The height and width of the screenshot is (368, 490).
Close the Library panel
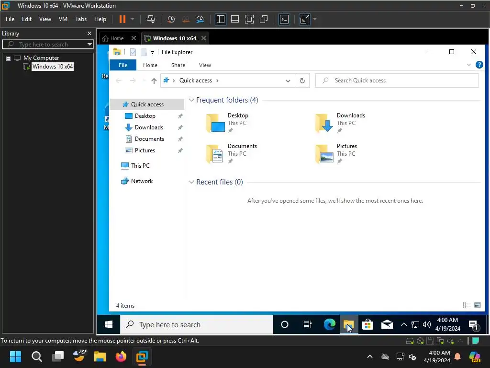89,33
